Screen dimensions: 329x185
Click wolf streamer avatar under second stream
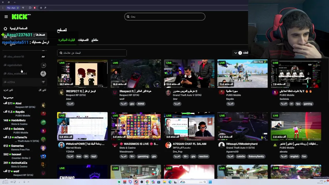coord(115,92)
